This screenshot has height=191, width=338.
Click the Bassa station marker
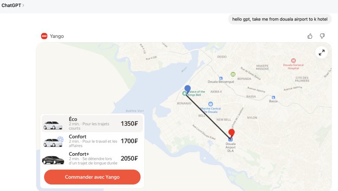click(x=273, y=97)
